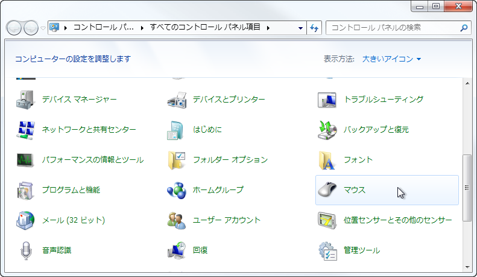Viewport: 477px width, 277px height.
Task: Open ネットワークと共有センター icon
Action: pyautogui.click(x=26, y=130)
